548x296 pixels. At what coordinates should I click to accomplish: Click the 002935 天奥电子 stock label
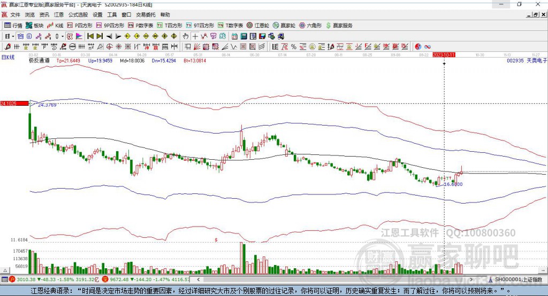pos(527,60)
